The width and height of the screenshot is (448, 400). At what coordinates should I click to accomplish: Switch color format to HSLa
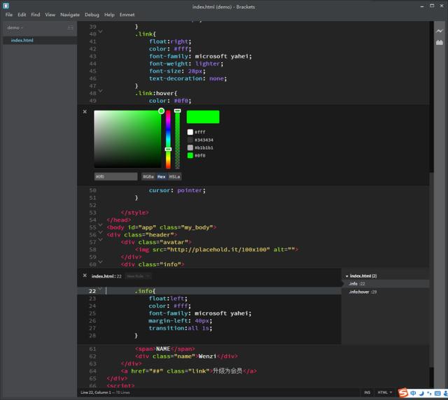pos(174,177)
